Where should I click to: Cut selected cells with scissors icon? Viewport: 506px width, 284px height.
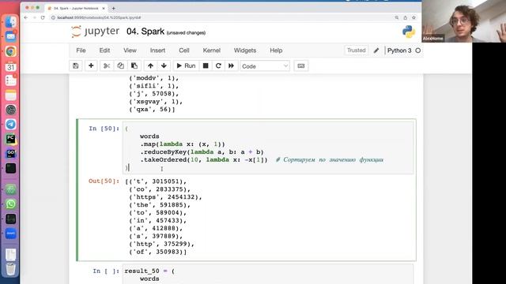click(107, 65)
